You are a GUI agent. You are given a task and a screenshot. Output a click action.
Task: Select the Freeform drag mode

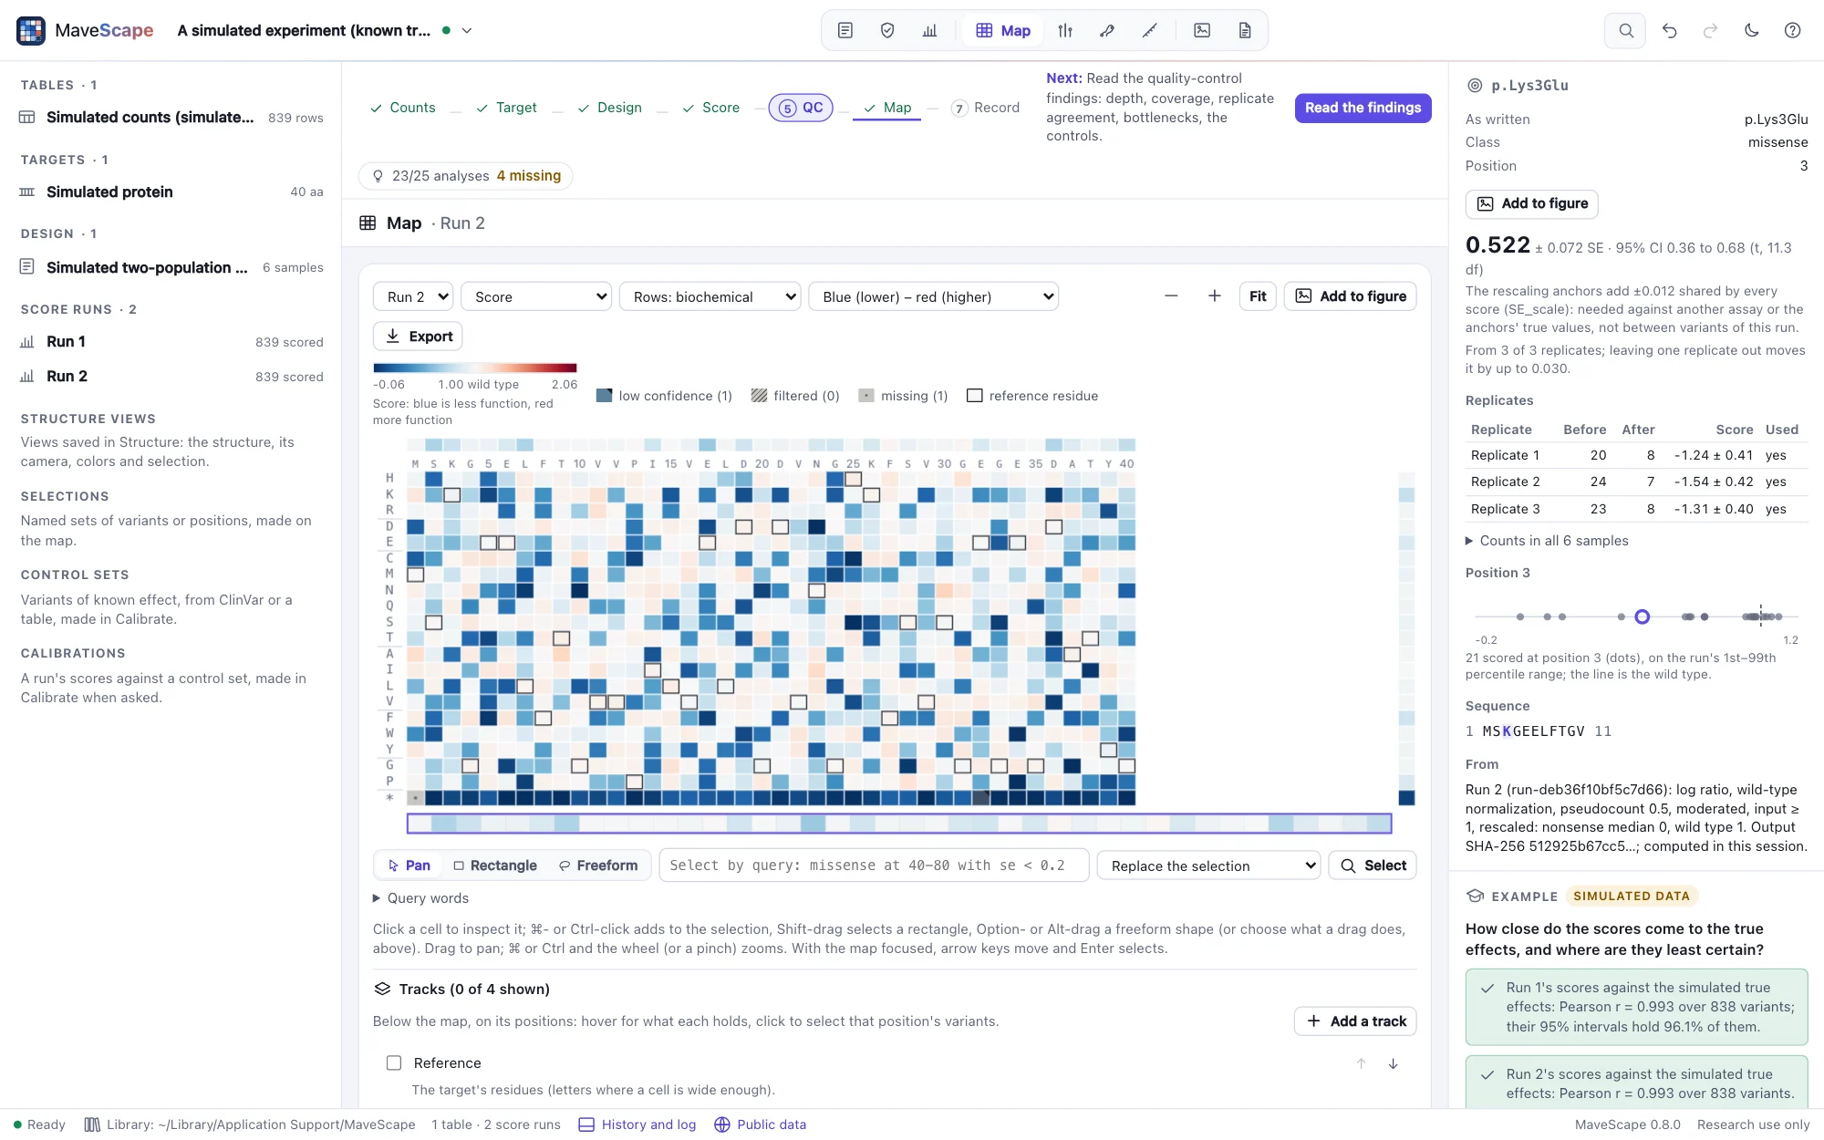pyautogui.click(x=598, y=865)
